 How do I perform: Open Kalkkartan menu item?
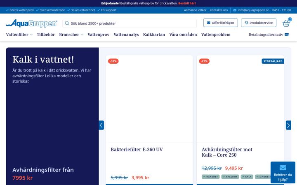coord(154,35)
